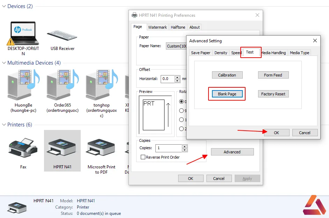
Task: Click the Fax device icon
Action: [x=23, y=147]
